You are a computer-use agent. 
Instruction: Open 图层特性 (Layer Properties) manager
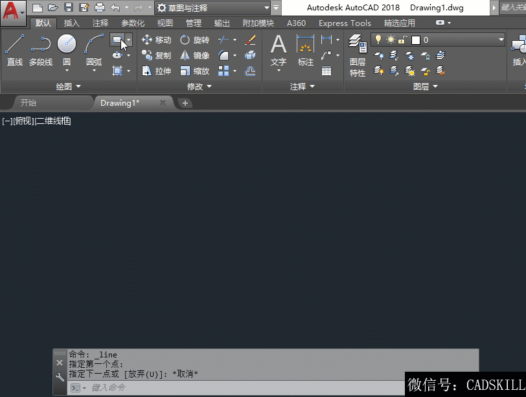358,55
